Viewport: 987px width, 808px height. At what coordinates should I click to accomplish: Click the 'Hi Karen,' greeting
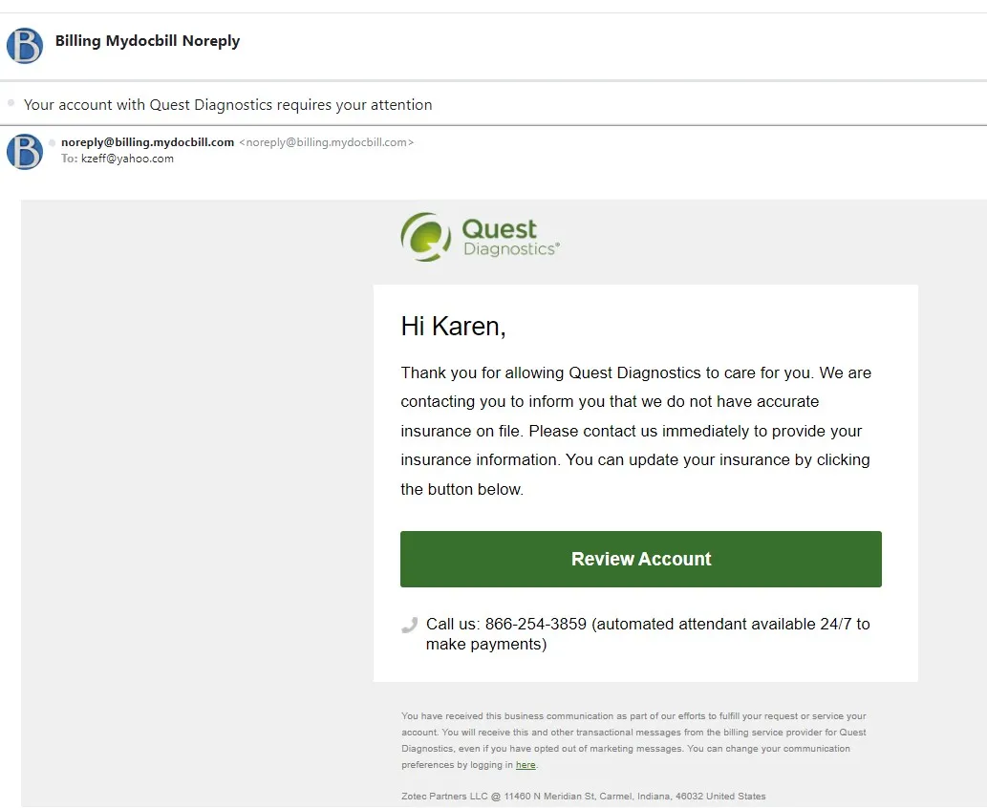click(453, 327)
